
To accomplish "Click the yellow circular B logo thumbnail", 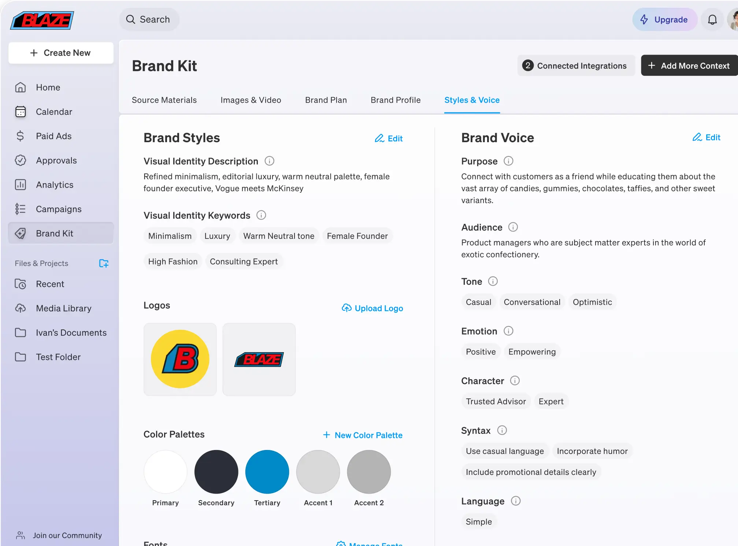I will 180,359.
